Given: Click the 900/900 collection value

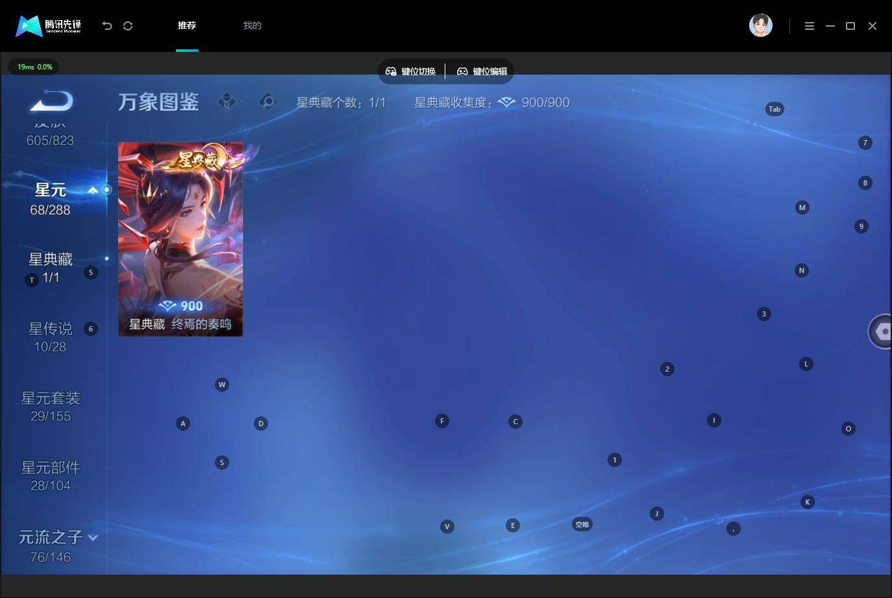Looking at the screenshot, I should (545, 102).
